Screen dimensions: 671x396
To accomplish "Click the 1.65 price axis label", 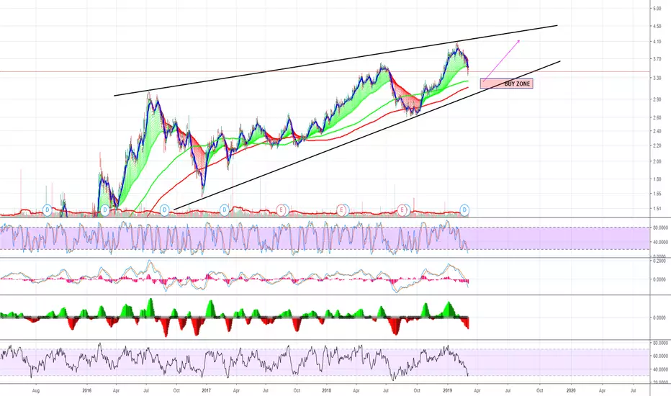I will [657, 194].
